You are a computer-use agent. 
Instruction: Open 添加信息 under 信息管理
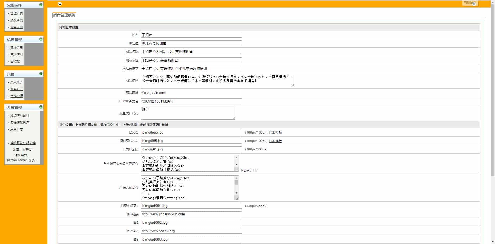[x=16, y=48]
